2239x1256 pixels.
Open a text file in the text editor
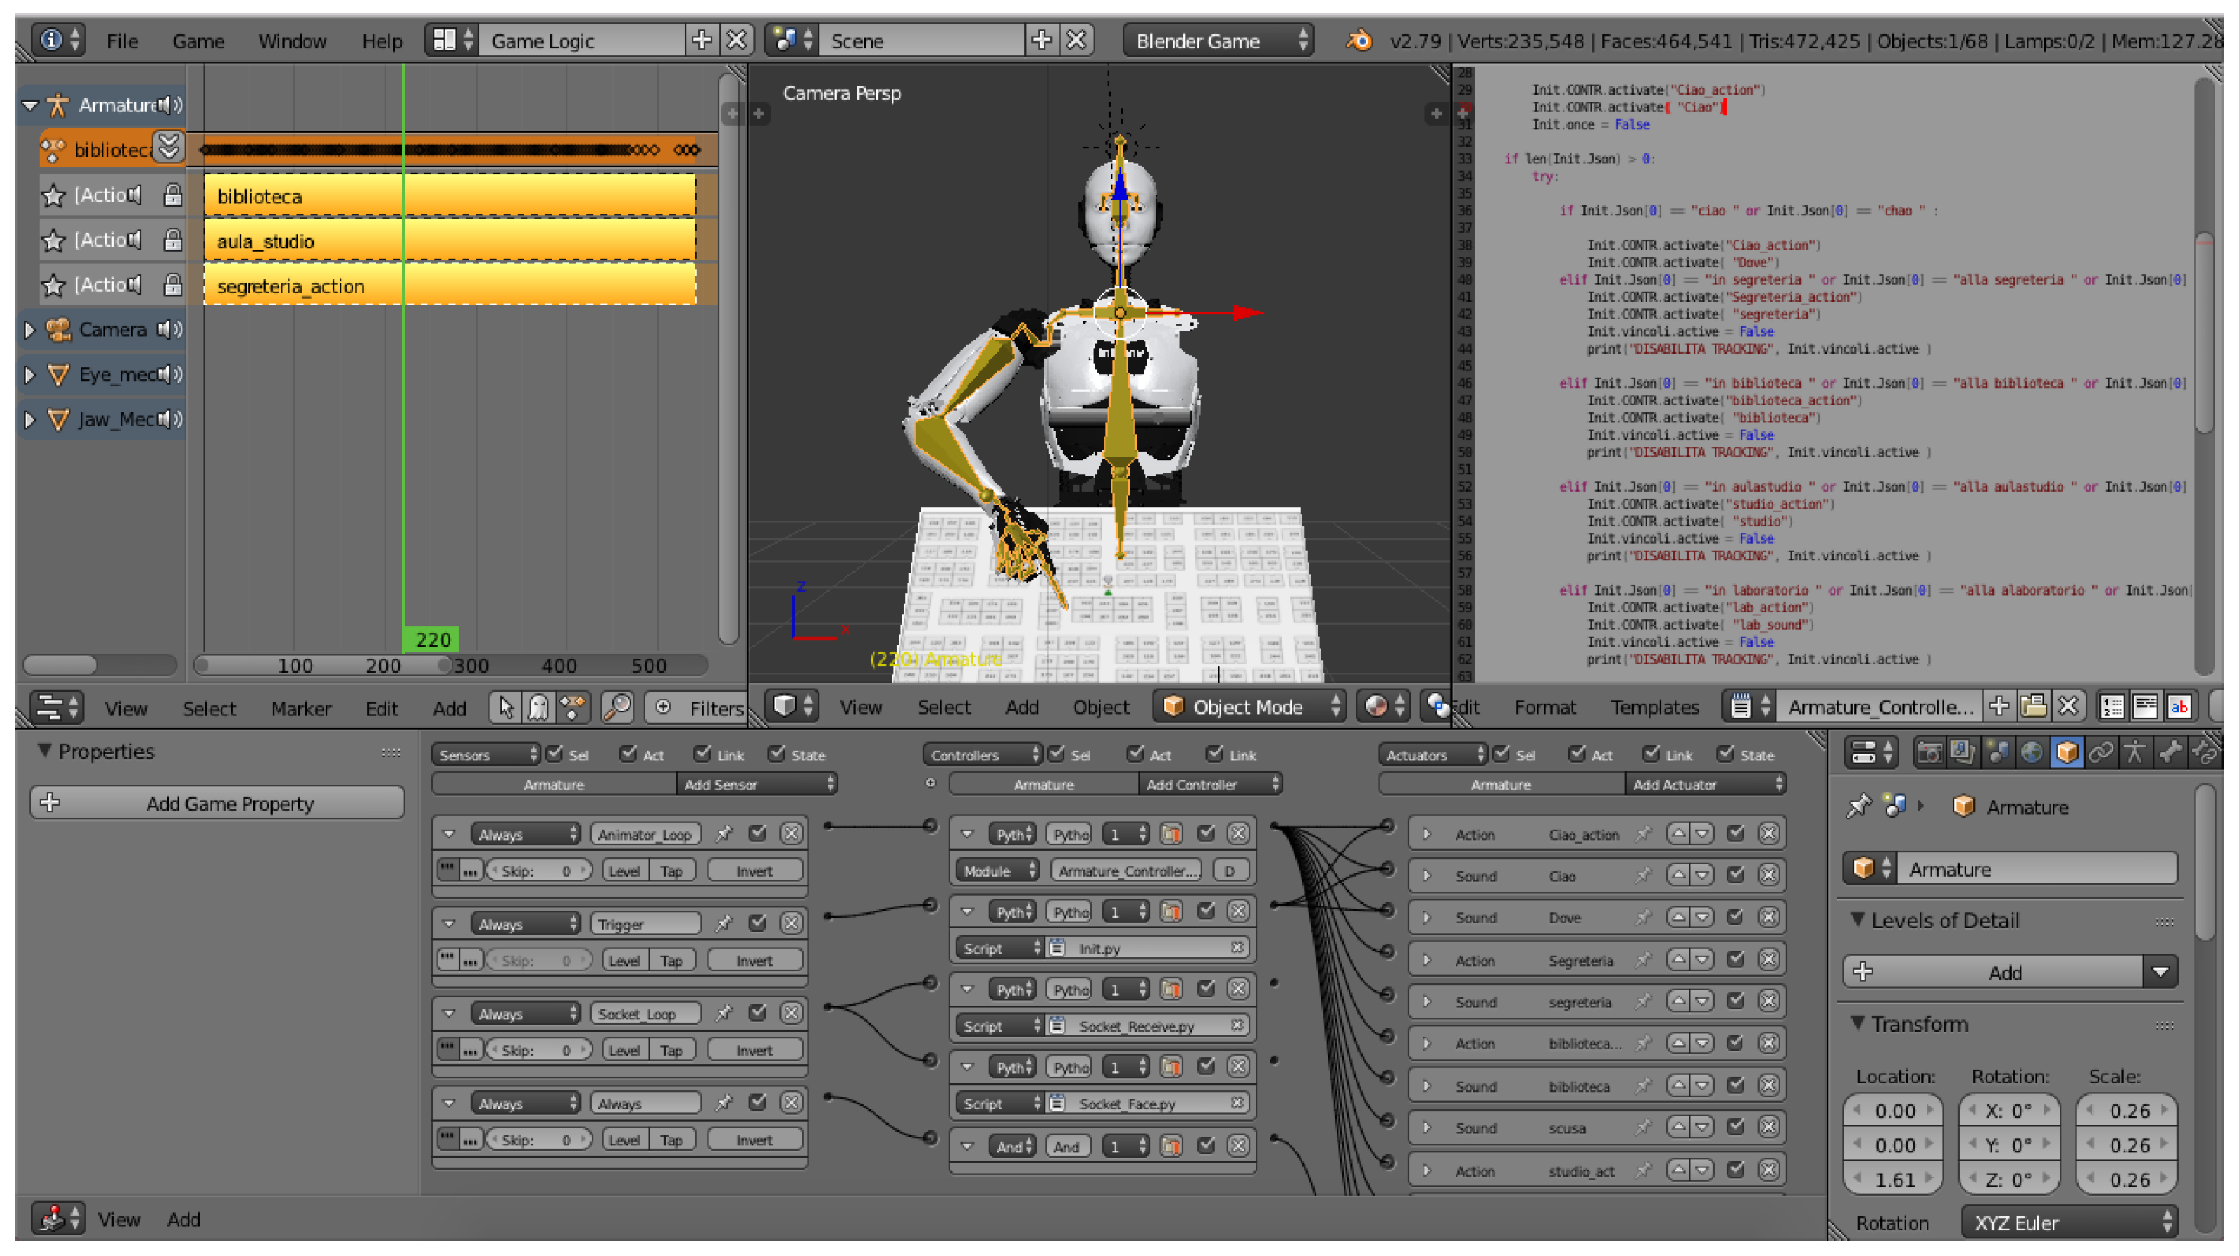2034,707
